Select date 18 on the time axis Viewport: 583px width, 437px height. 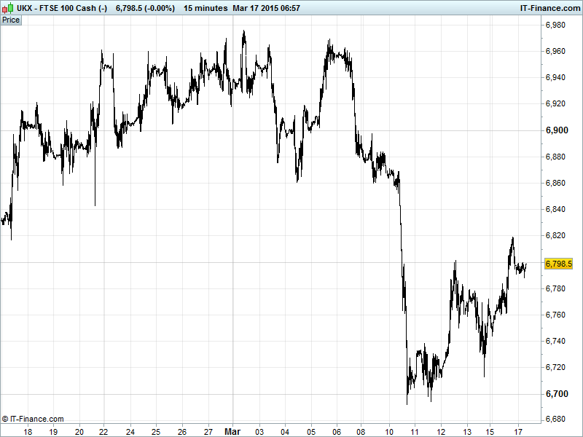28,430
